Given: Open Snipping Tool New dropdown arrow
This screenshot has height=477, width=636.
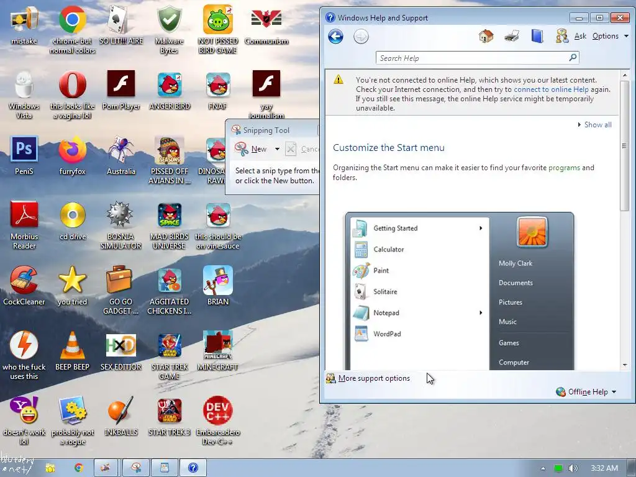Looking at the screenshot, I should tap(277, 149).
